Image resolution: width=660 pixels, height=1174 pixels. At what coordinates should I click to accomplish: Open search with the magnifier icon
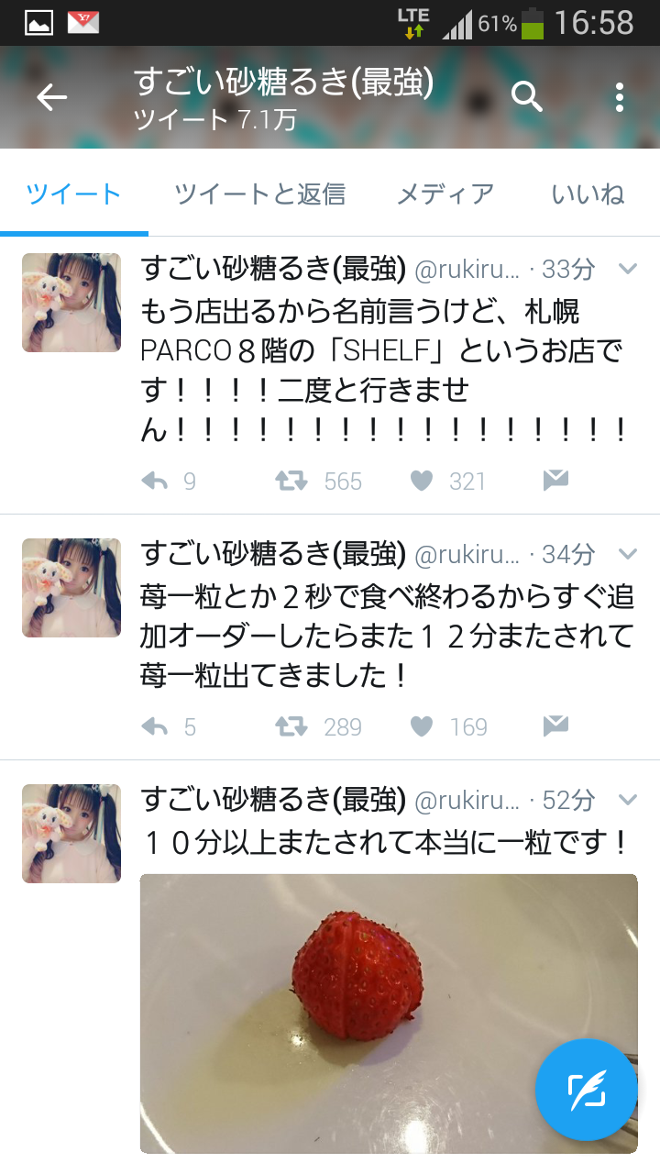527,96
